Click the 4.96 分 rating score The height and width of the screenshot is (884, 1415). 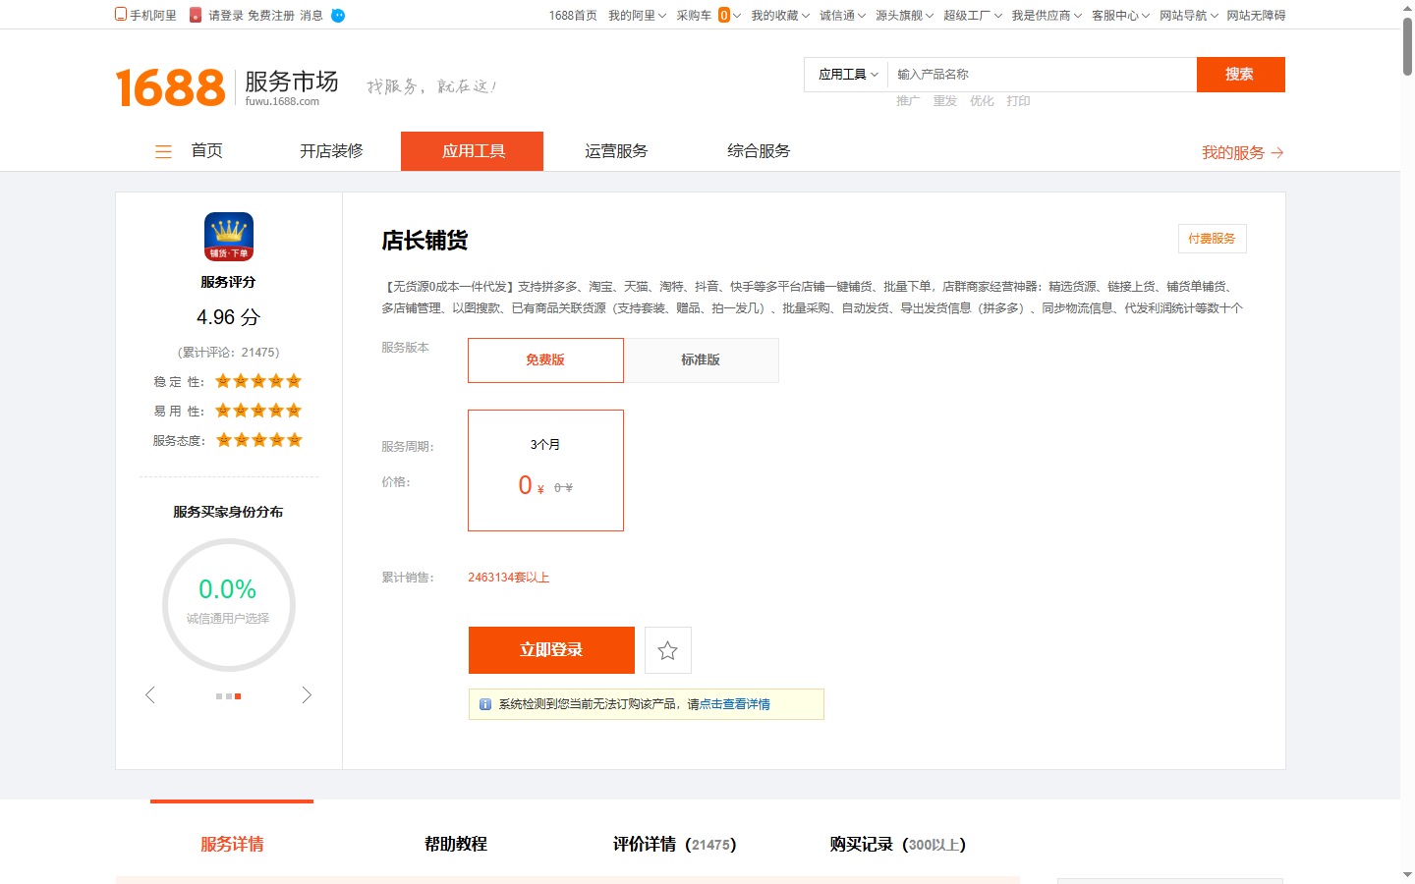(x=229, y=317)
